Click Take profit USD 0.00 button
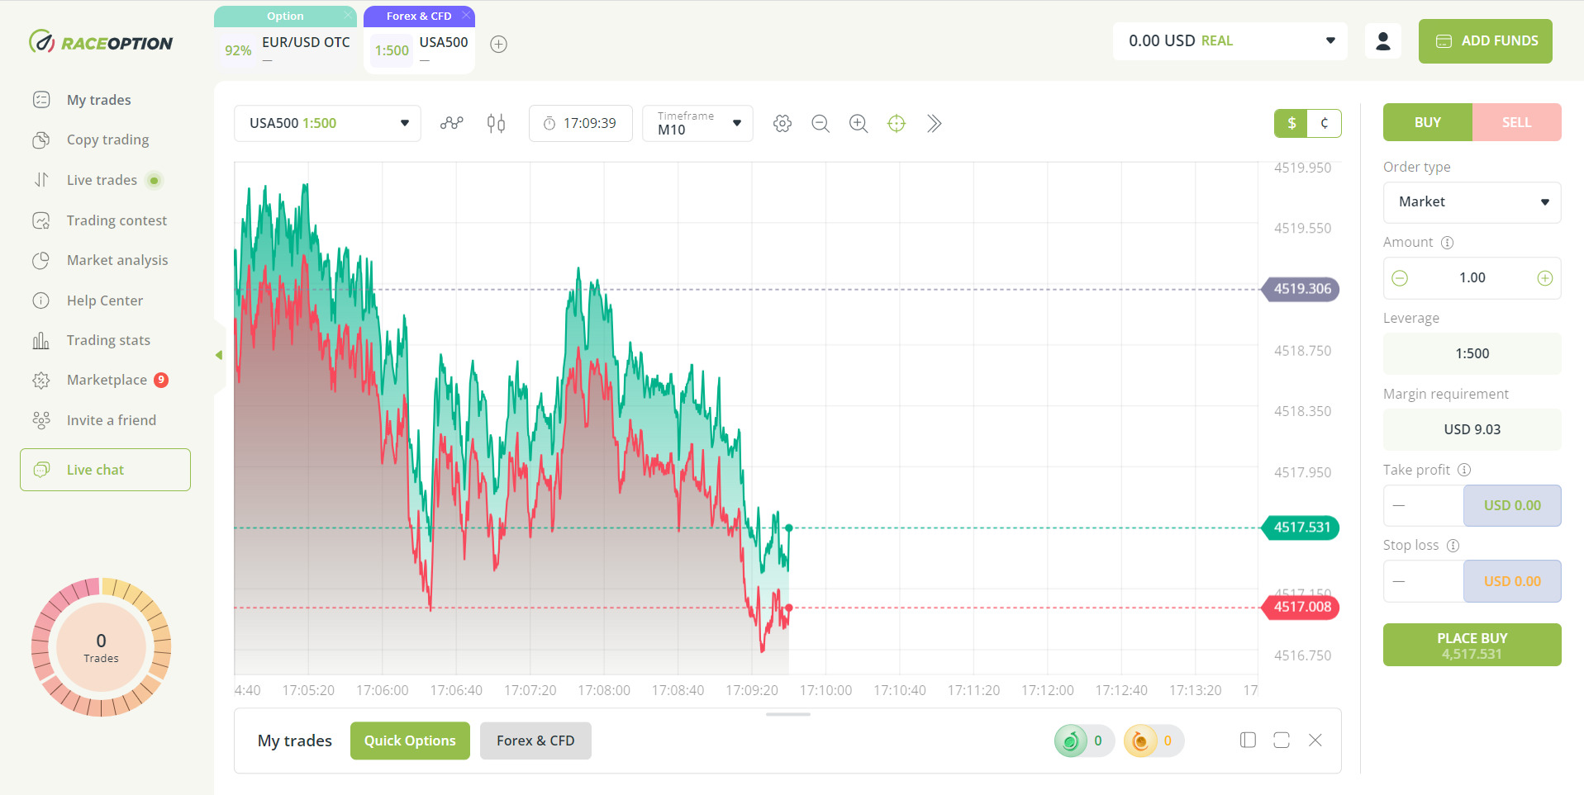The image size is (1584, 795). 1512,505
